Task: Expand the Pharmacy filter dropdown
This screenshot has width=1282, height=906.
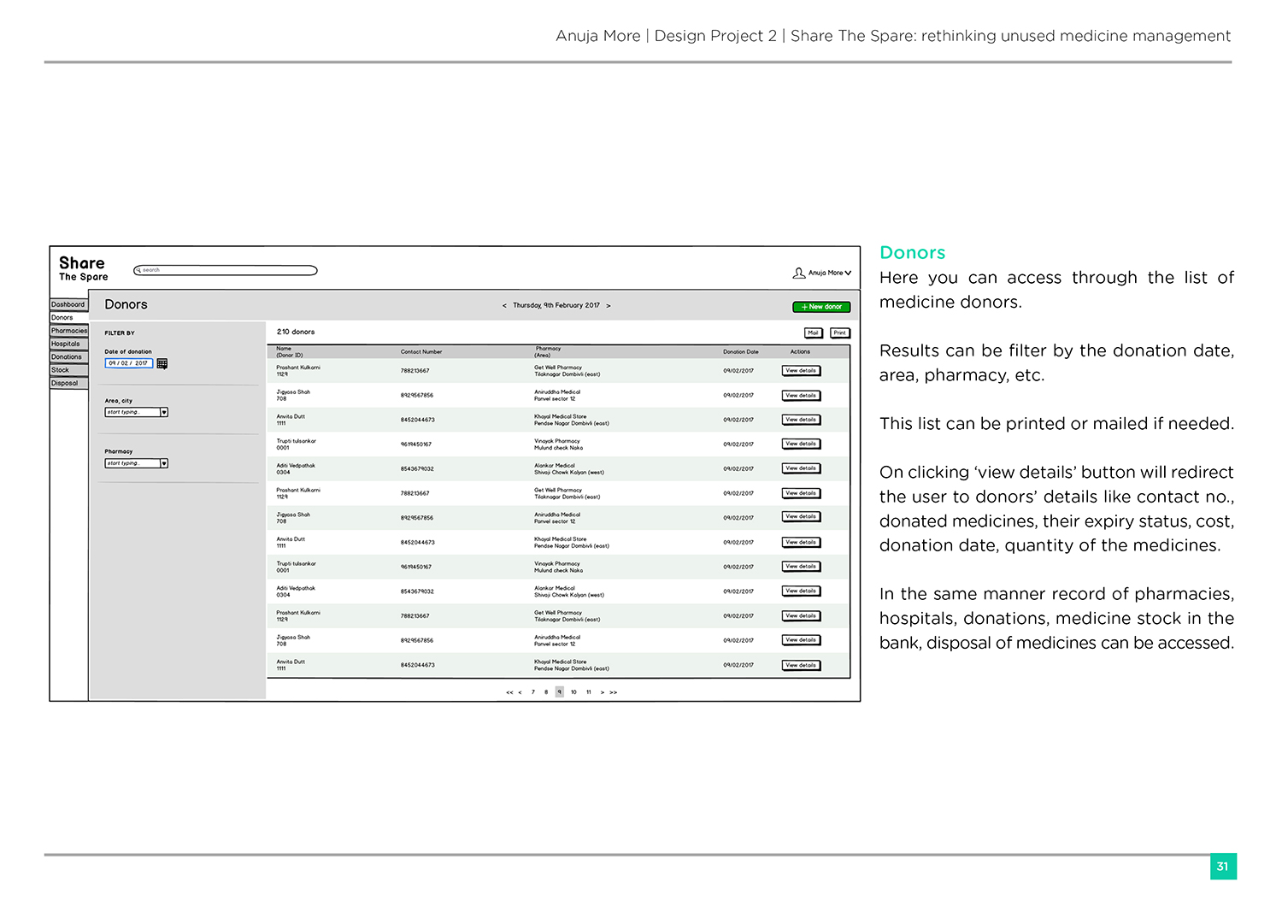Action: [164, 464]
